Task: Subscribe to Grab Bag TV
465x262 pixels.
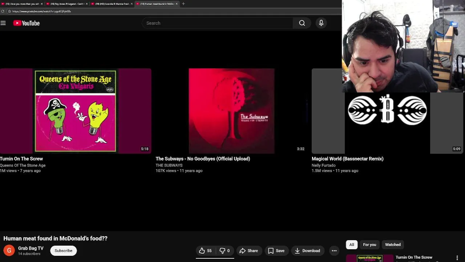Action: (x=64, y=250)
